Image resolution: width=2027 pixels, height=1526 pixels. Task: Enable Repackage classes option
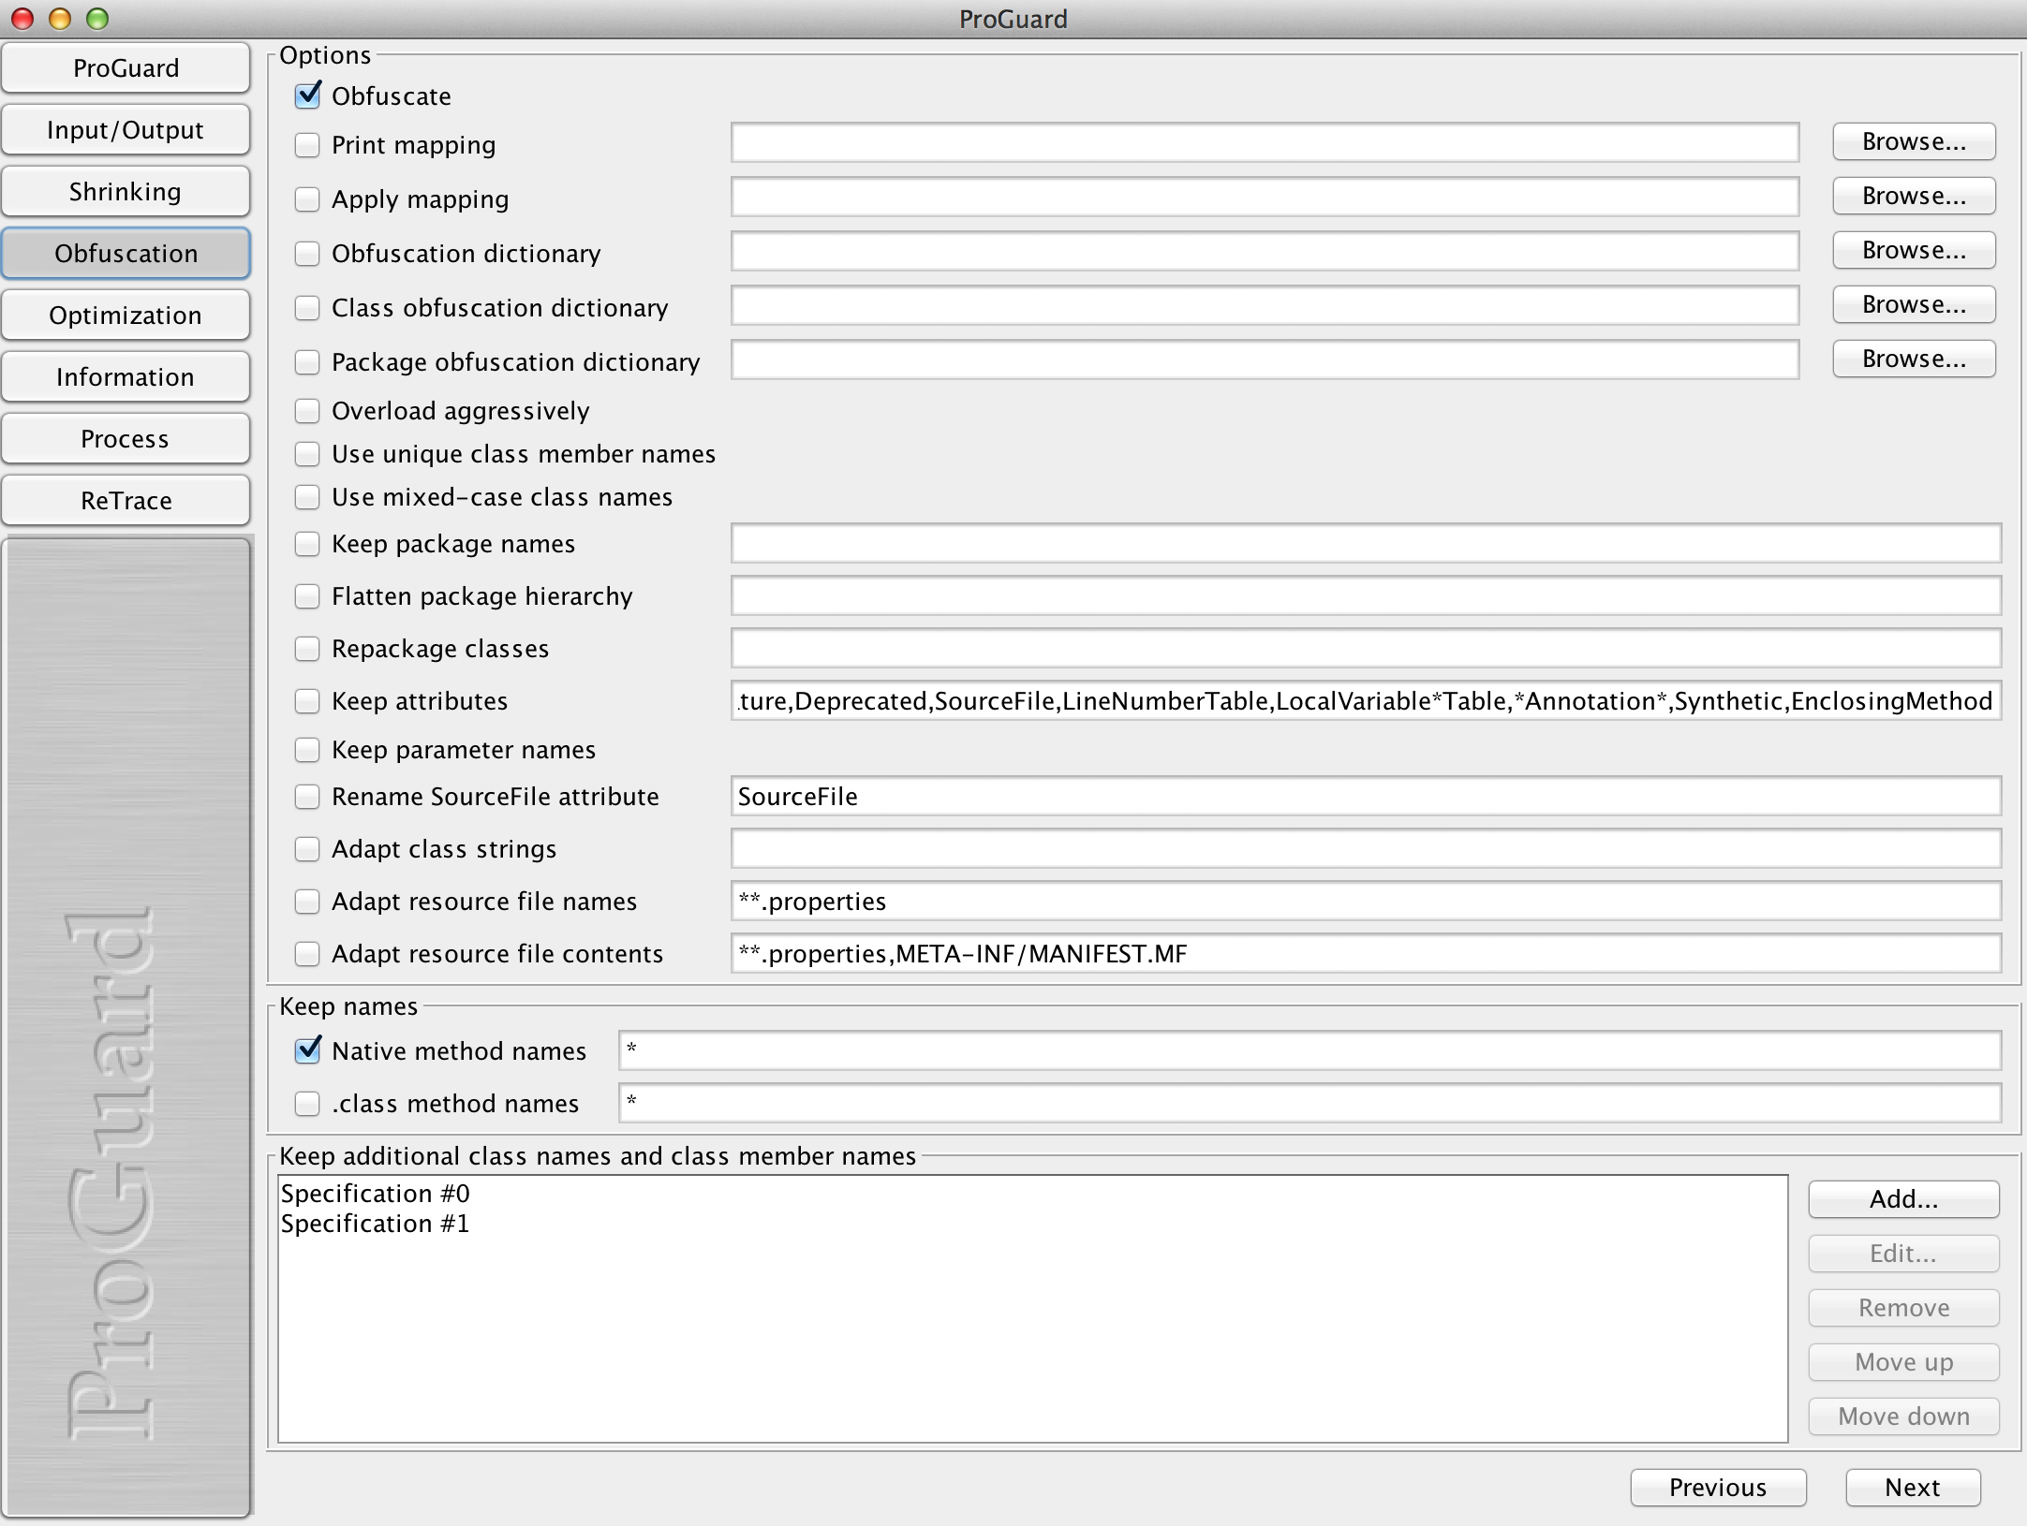pyautogui.click(x=307, y=649)
